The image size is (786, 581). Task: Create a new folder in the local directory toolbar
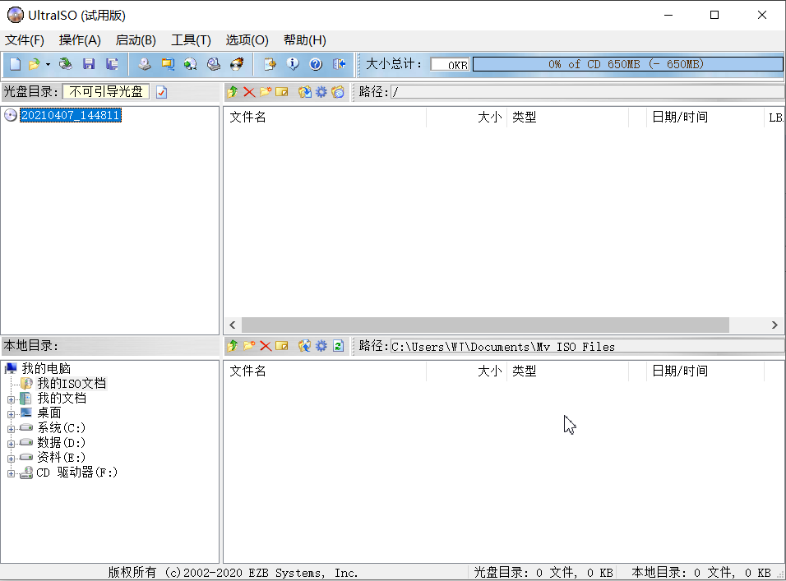(x=249, y=346)
